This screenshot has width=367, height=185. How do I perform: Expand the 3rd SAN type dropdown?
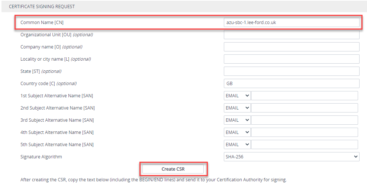(x=237, y=120)
